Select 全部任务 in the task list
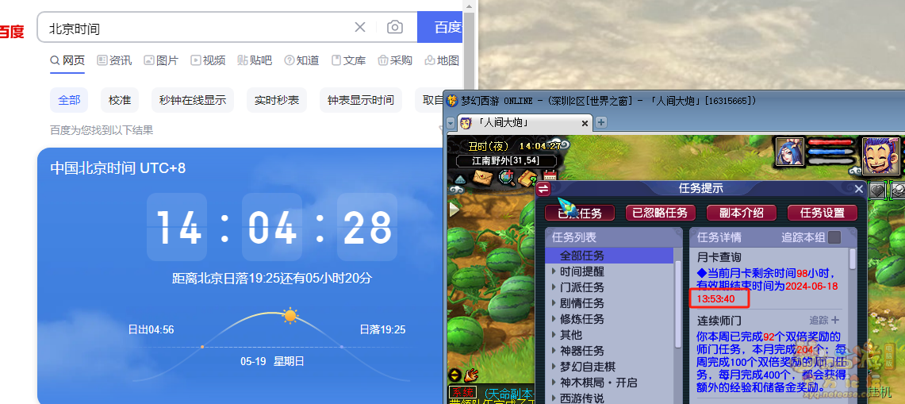The image size is (905, 404). [611, 256]
